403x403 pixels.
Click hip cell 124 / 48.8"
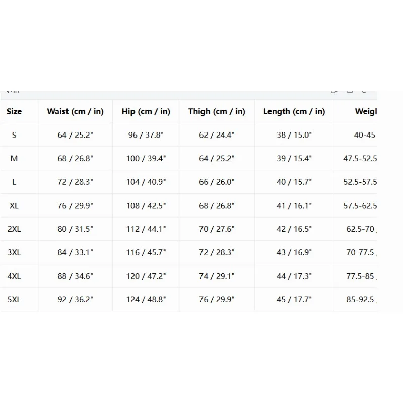[x=146, y=300]
